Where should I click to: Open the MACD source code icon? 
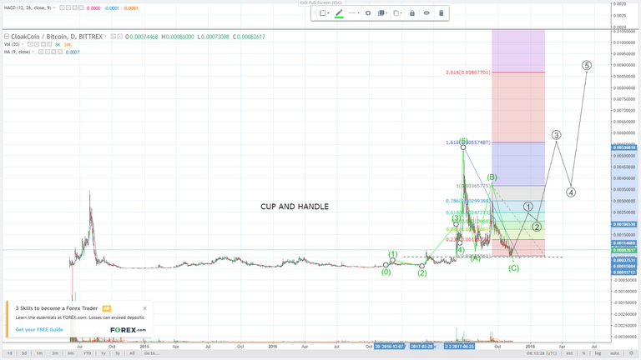(x=74, y=7)
